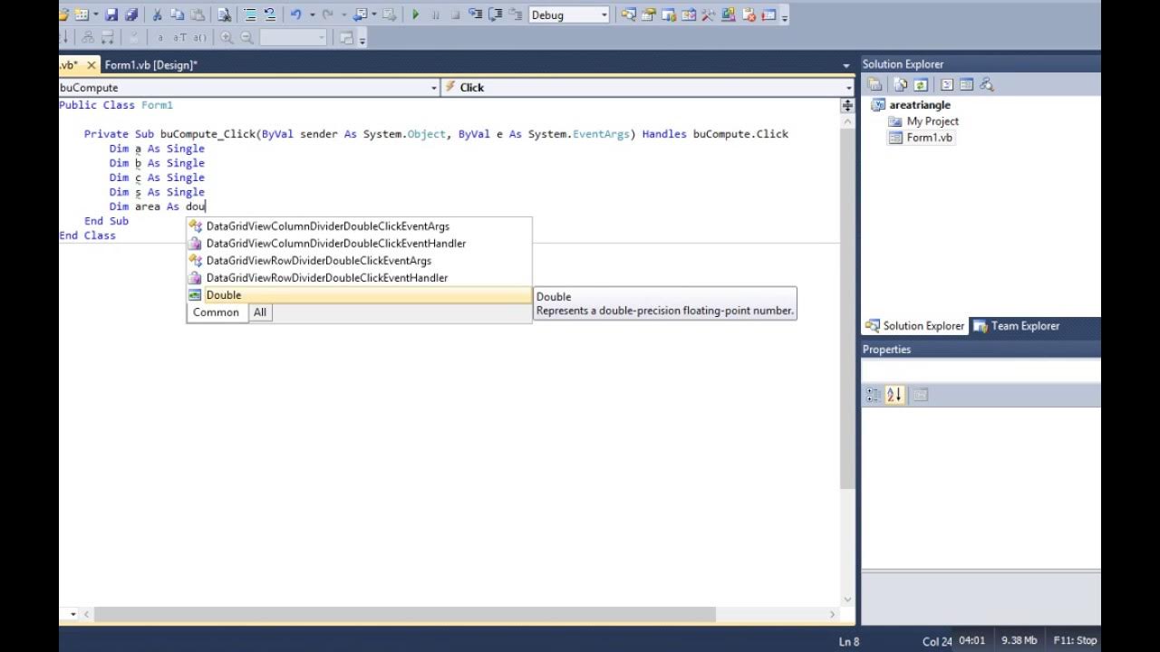Click the View Designer icon in Solution Explorer
Image resolution: width=1160 pixels, height=652 pixels.
click(x=966, y=84)
